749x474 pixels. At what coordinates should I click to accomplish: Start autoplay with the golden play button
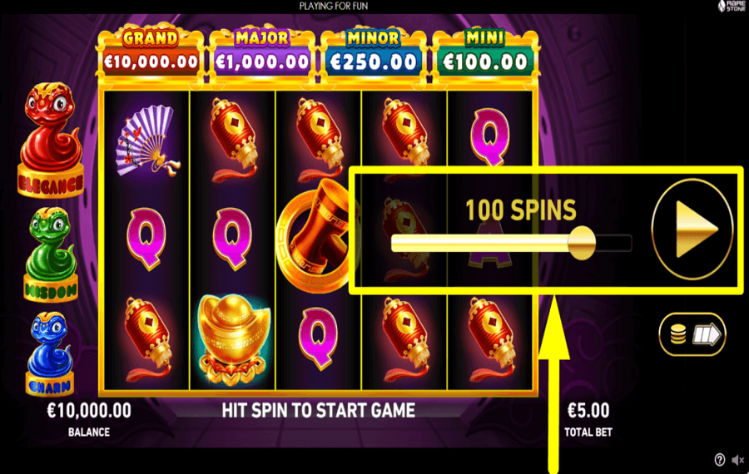pyautogui.click(x=692, y=230)
